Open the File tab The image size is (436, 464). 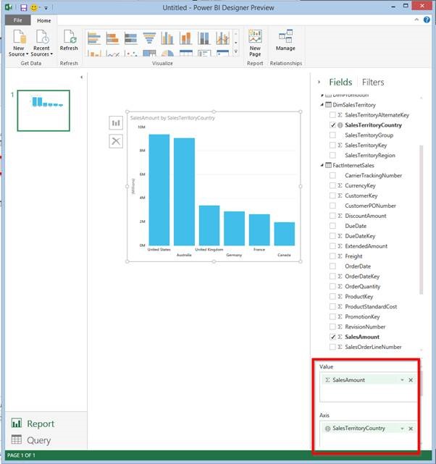pos(18,20)
